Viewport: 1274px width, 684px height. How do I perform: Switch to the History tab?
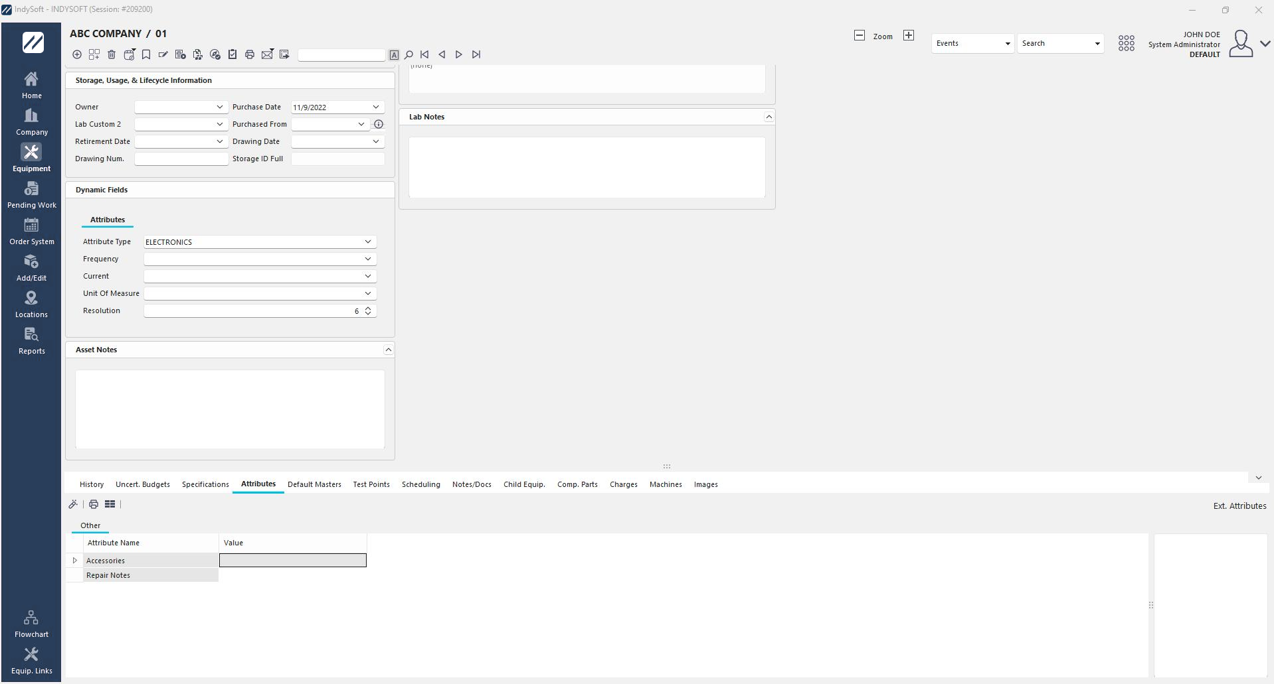pos(92,484)
